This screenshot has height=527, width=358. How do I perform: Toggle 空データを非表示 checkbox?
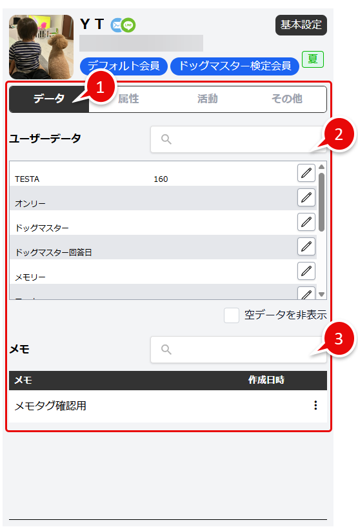pyautogui.click(x=232, y=315)
